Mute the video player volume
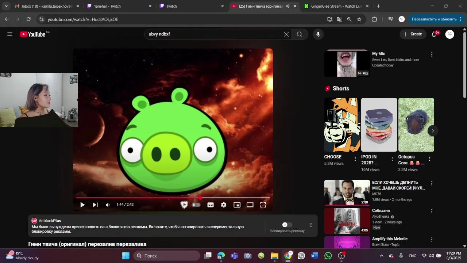Image resolution: width=467 pixels, height=263 pixels. click(x=108, y=205)
